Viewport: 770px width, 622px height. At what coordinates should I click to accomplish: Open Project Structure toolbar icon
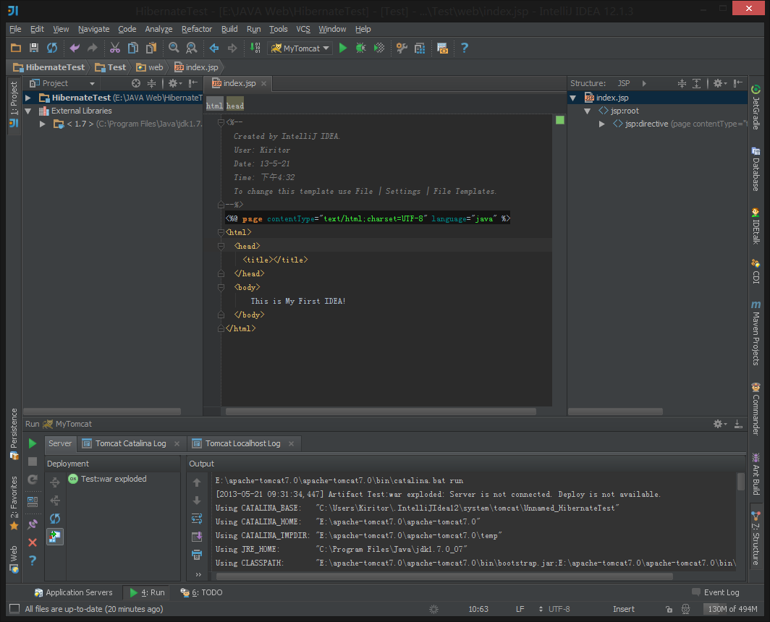[420, 48]
